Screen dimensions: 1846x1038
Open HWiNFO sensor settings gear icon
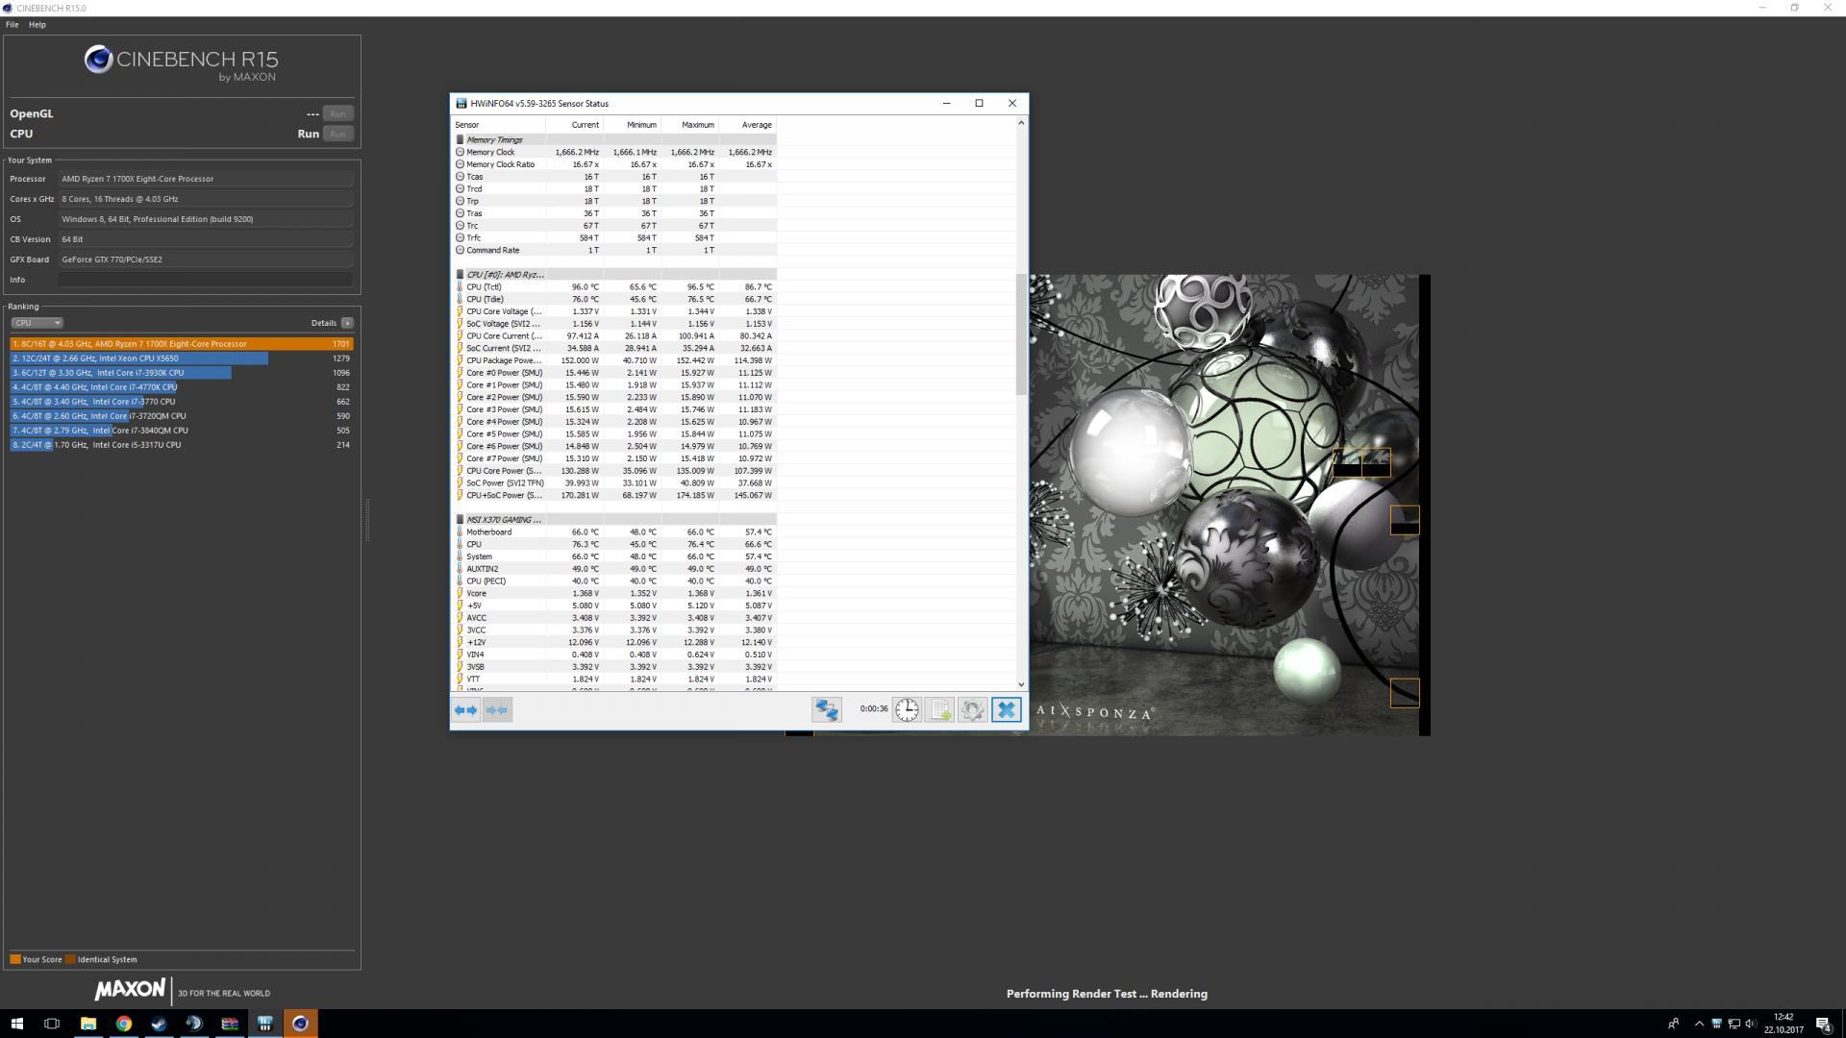[973, 710]
